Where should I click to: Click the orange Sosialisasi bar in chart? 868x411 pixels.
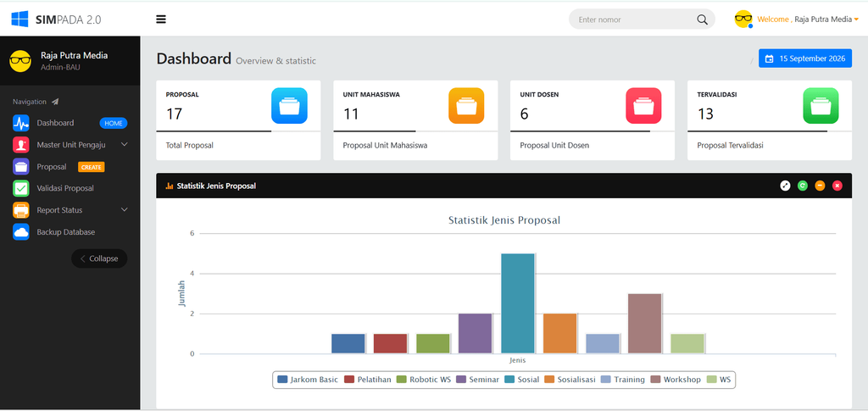pyautogui.click(x=559, y=333)
